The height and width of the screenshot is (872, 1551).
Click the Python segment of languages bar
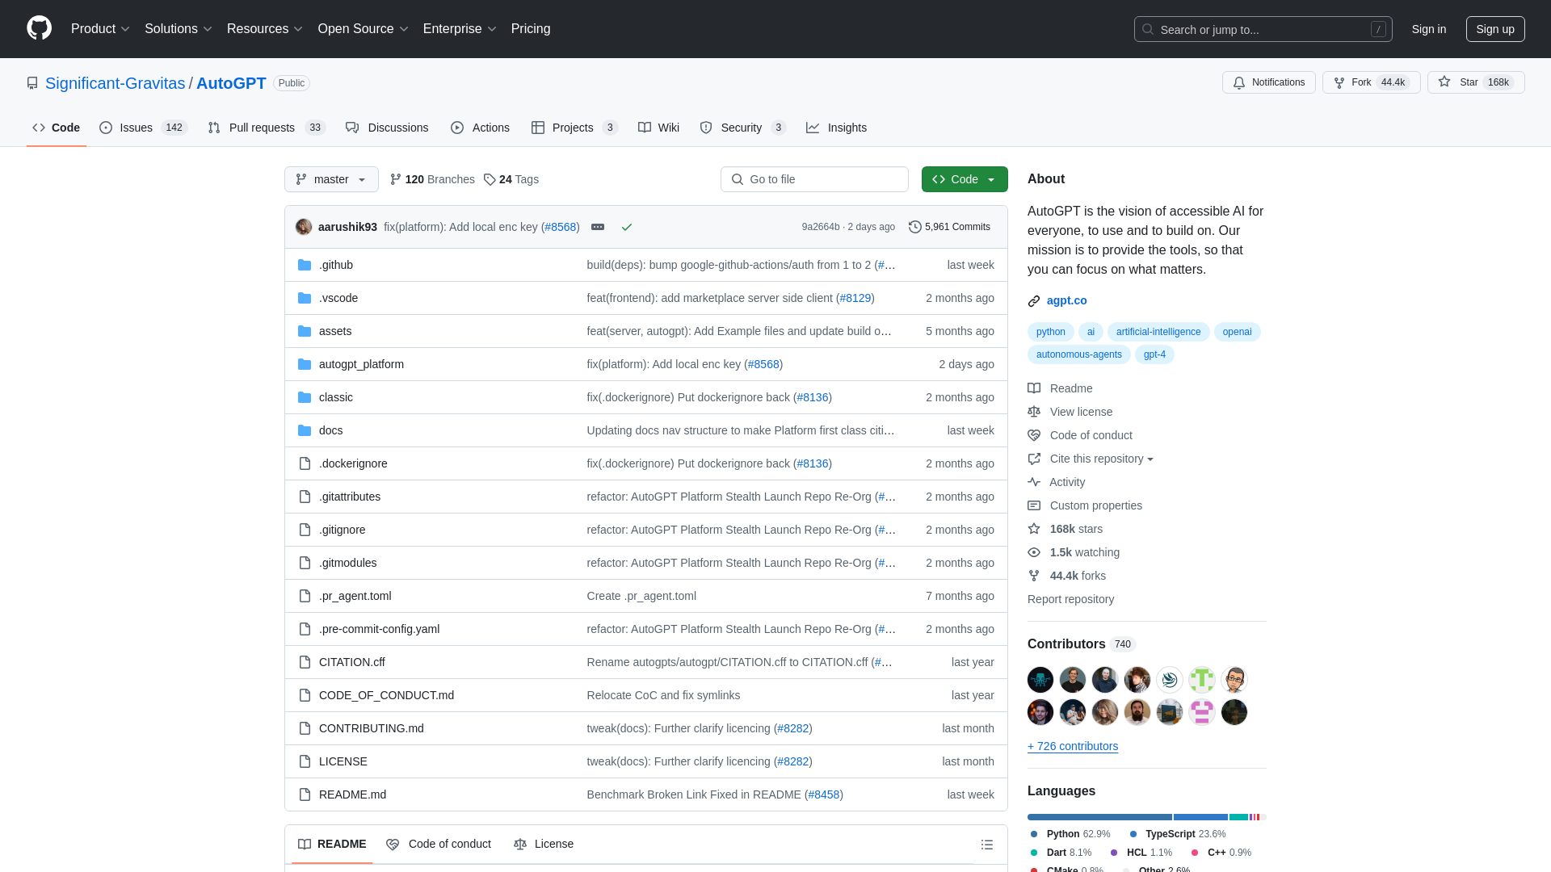[1099, 817]
